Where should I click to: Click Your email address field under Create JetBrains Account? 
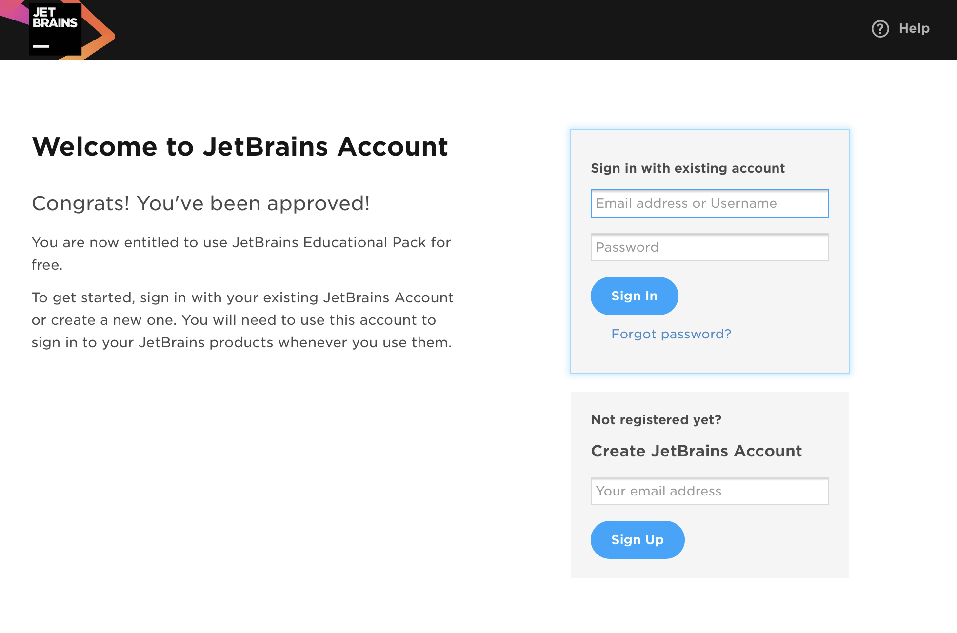click(x=710, y=491)
